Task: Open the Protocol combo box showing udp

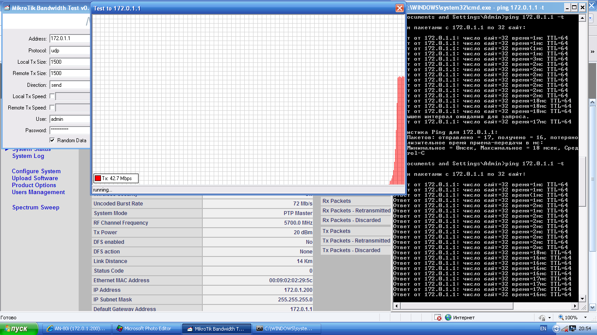Action: pyautogui.click(x=69, y=50)
